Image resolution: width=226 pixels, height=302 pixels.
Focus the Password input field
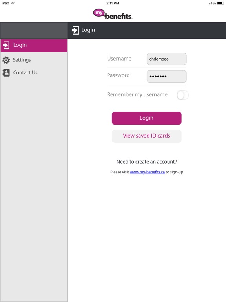pyautogui.click(x=167, y=76)
